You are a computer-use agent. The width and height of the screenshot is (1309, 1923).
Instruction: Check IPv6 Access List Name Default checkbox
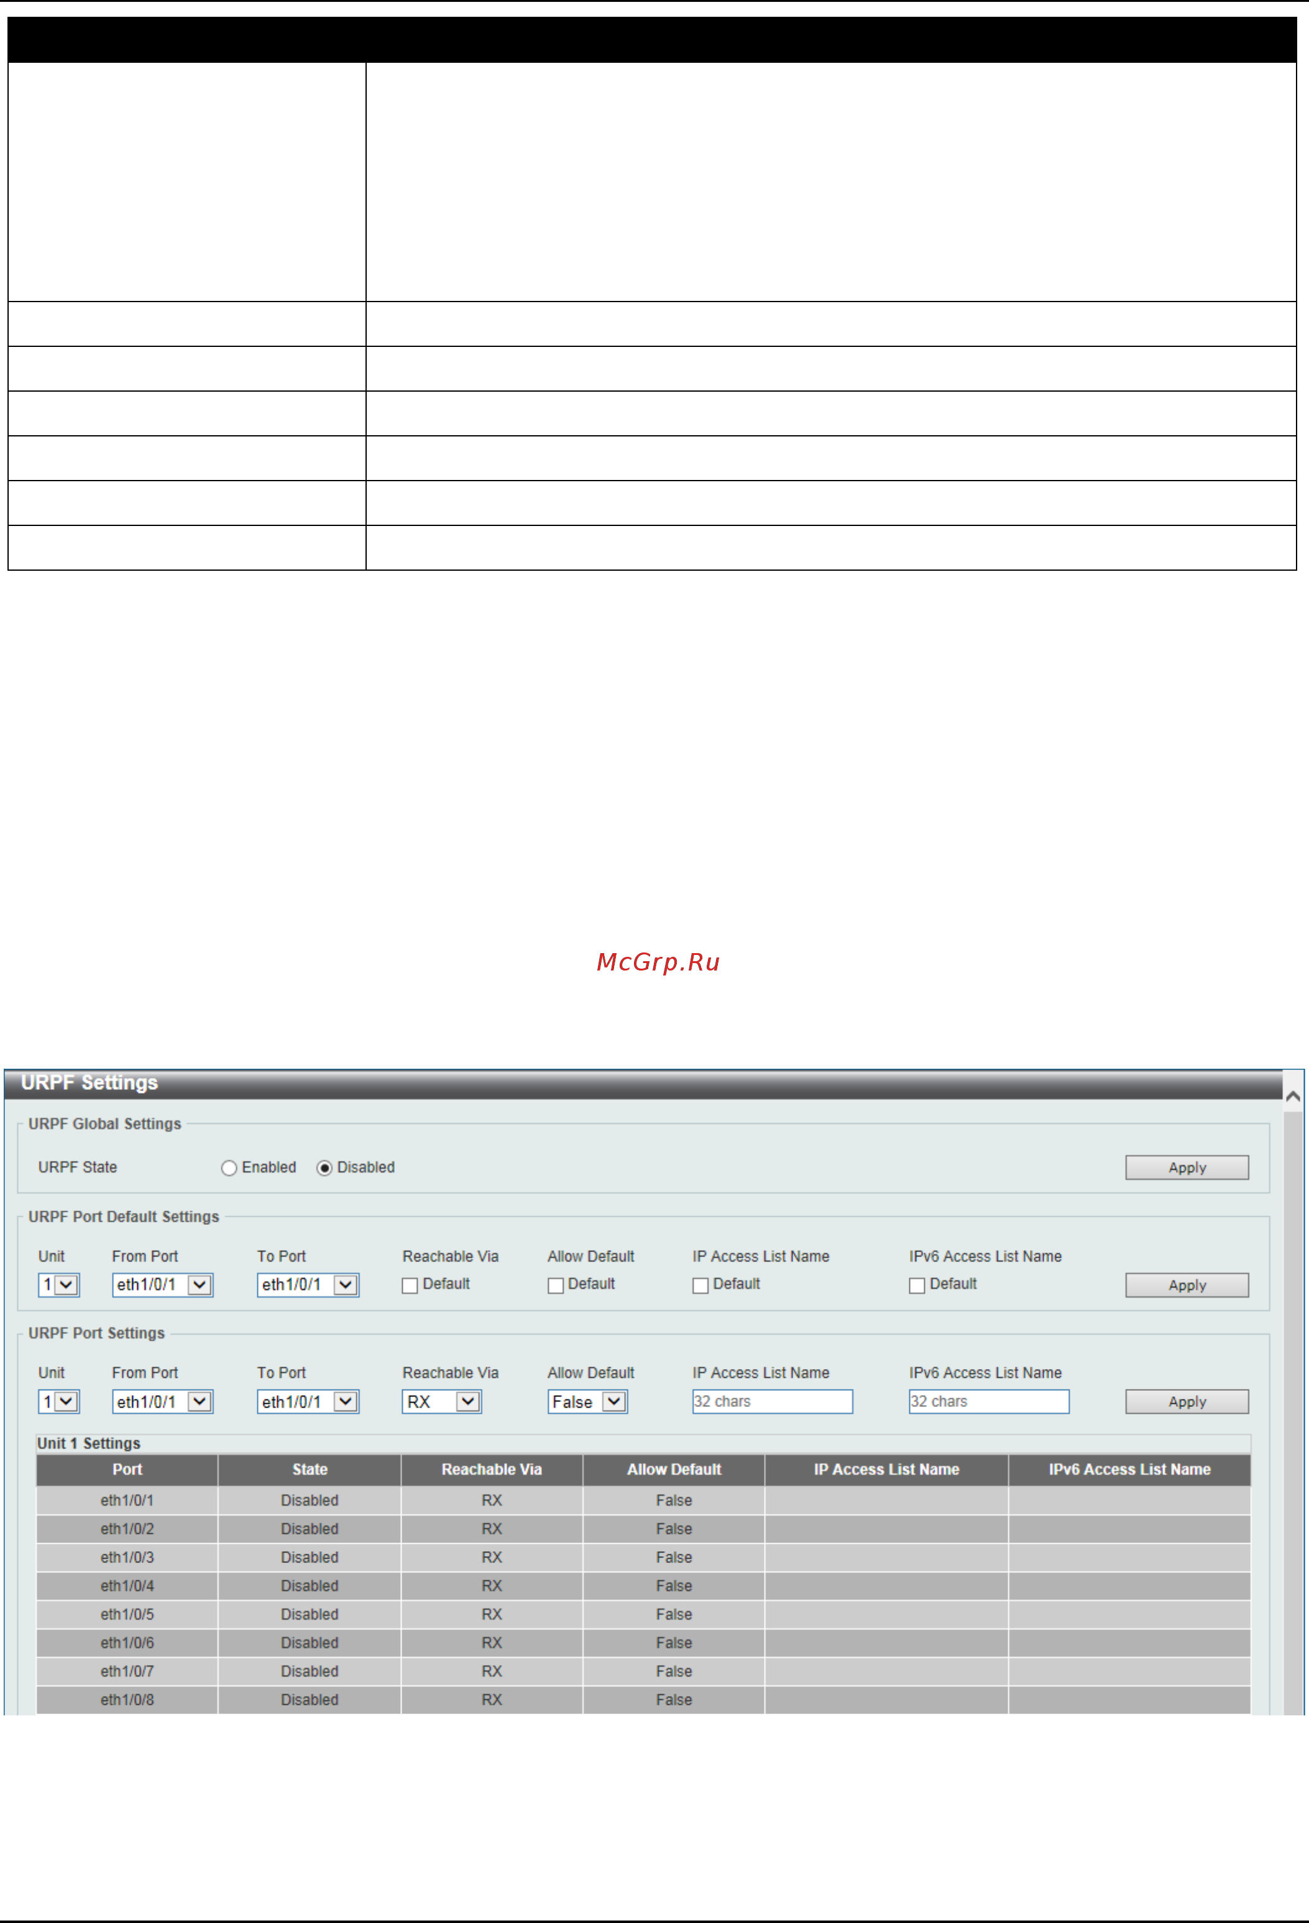917,1286
